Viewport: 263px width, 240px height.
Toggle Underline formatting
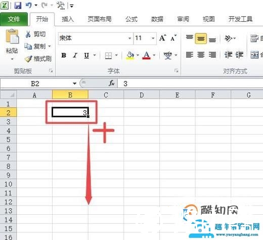click(86, 55)
